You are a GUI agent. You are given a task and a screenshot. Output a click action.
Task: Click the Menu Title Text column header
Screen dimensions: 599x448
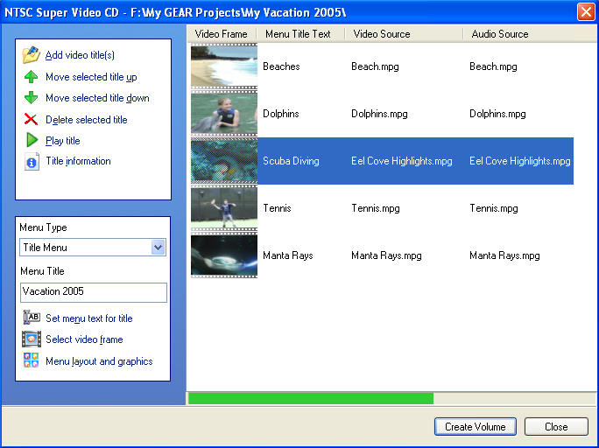click(299, 34)
